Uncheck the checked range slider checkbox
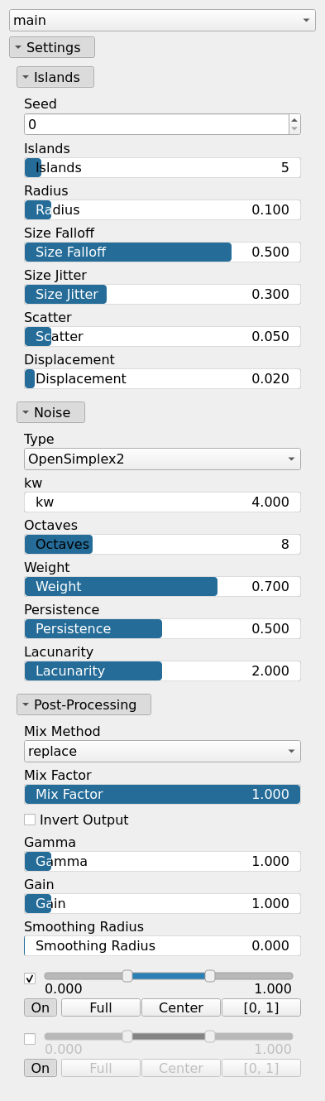325x1101 pixels. (x=30, y=978)
